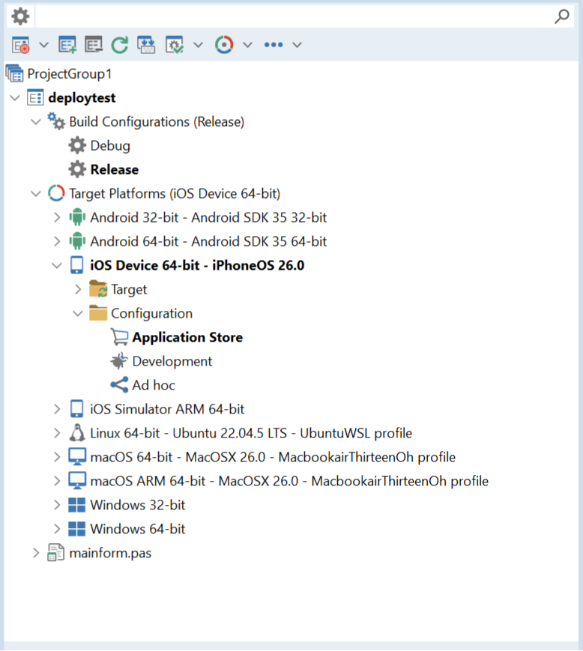This screenshot has height=651, width=583.
Task: Select Android 64-bit - Android SDK 35
Action: 208,242
